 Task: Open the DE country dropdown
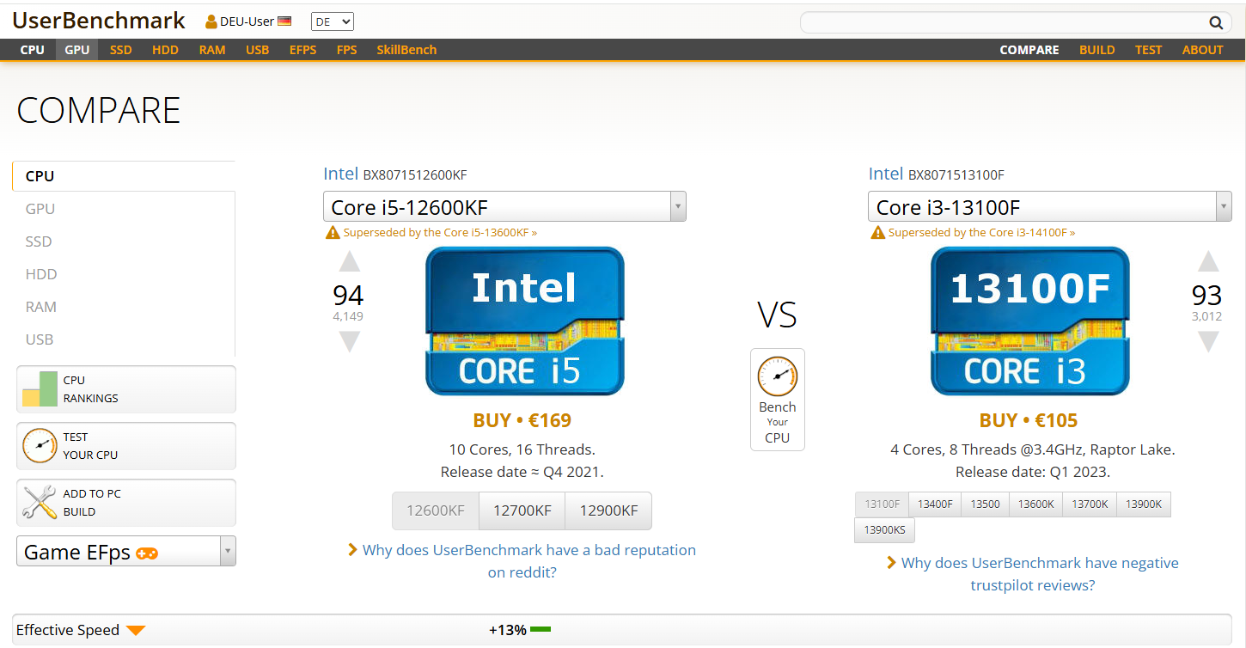click(x=333, y=21)
